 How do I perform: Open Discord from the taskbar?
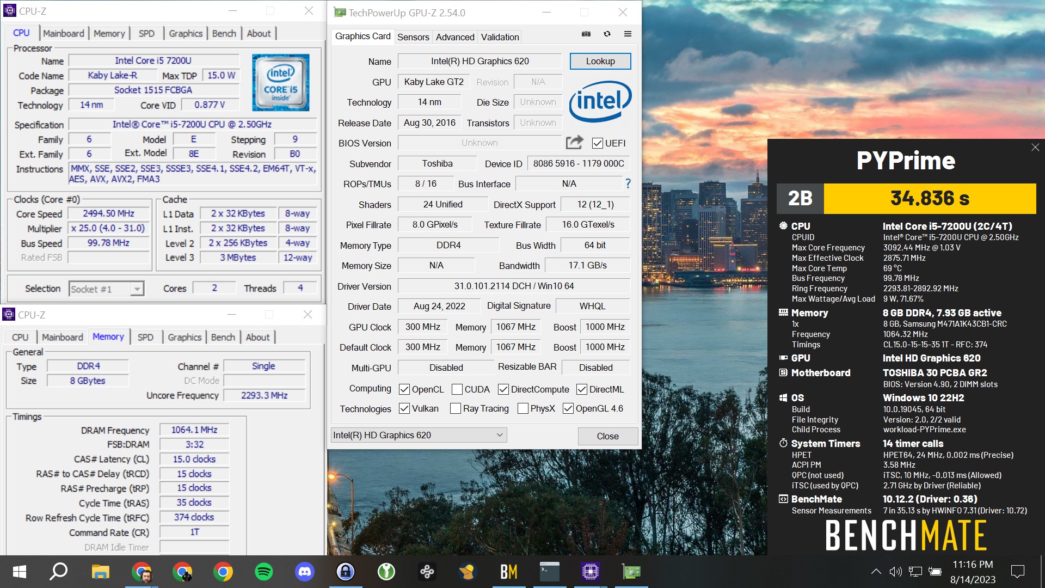[x=305, y=572]
